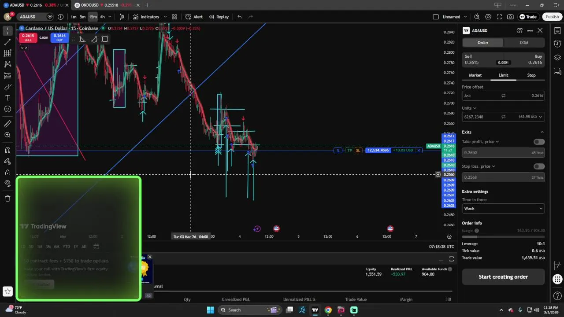Image resolution: width=564 pixels, height=317 pixels.
Task: Undo the last chart action
Action: (239, 17)
